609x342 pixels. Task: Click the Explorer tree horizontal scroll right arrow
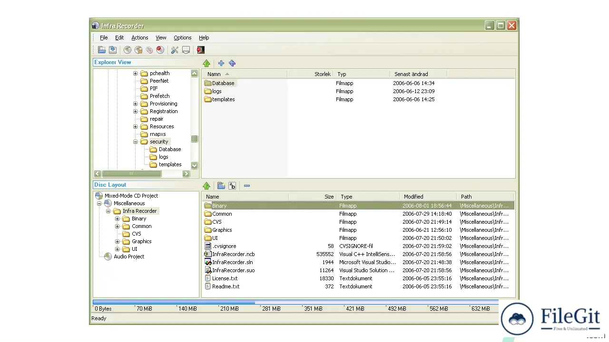pos(186,174)
